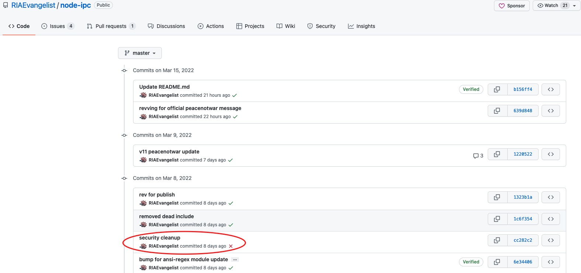Click avatar beside Update README.md commit

point(143,95)
